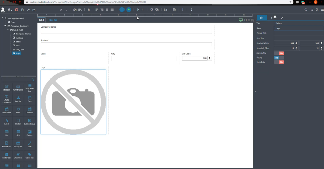Redo the last undone action
This screenshot has width=324, height=169.
pyautogui.click(x=66, y=10)
